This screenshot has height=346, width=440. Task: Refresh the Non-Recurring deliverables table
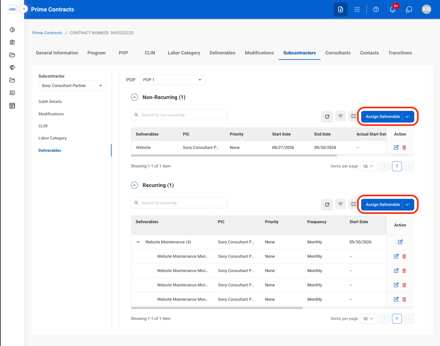[x=327, y=117]
